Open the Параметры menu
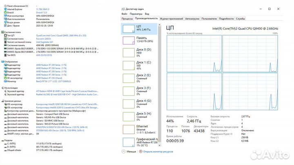Screen dimensions: 294x165 coord(136,14)
